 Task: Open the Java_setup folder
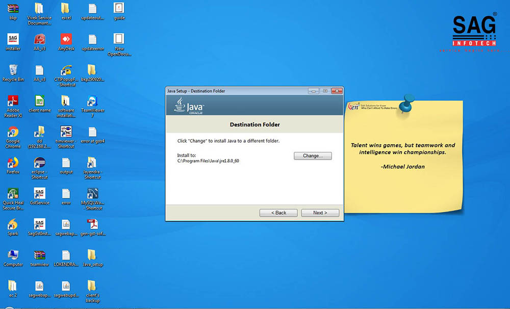92,255
